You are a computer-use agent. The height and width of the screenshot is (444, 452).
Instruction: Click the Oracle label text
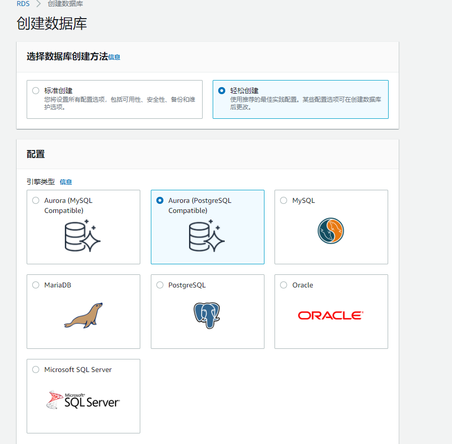(303, 285)
